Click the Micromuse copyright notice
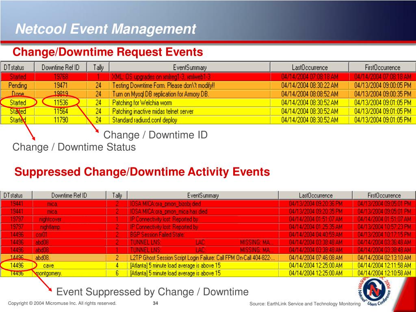Viewport: 416px width, 312px height. [x=62, y=303]
